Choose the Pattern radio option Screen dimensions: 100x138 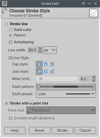pos(10,35)
